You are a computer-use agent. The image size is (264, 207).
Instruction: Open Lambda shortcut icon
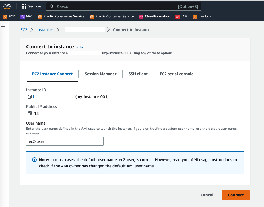tap(195, 17)
